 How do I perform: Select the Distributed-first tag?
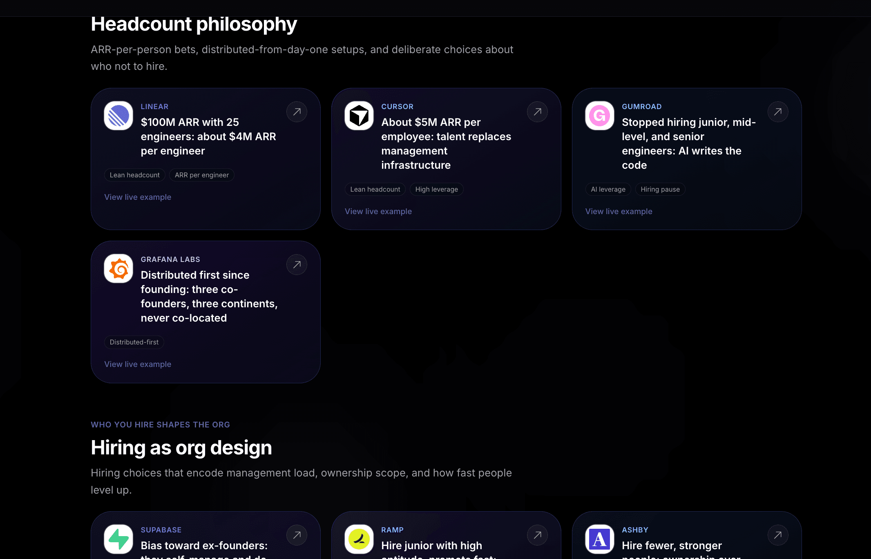134,342
